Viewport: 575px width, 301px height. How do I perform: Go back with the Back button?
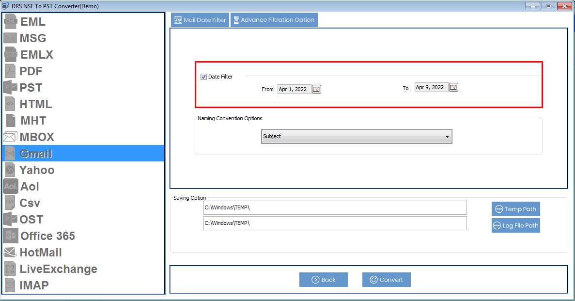pyautogui.click(x=323, y=280)
